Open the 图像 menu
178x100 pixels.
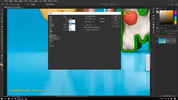click(x=16, y=1)
